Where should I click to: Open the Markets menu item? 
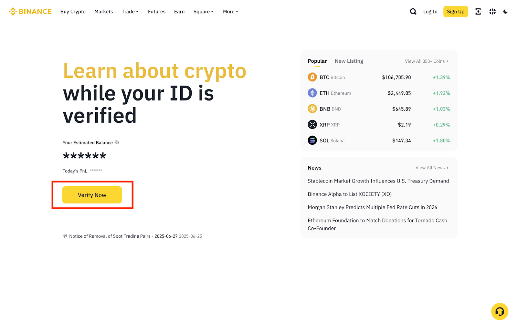point(103,12)
